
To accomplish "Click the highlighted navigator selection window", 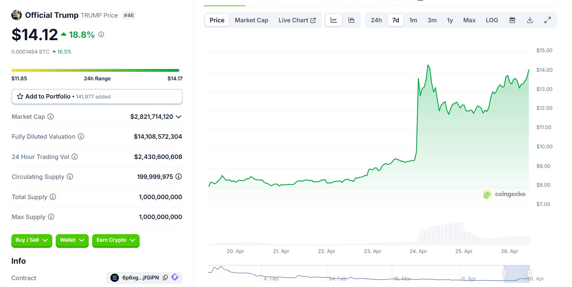I will tap(517, 274).
